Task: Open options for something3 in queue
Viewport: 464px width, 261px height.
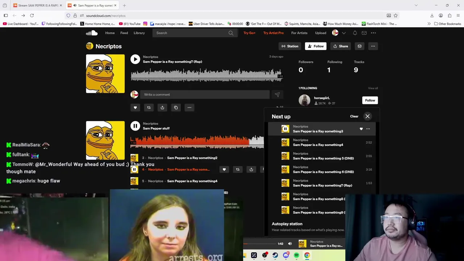Action: 368,129
